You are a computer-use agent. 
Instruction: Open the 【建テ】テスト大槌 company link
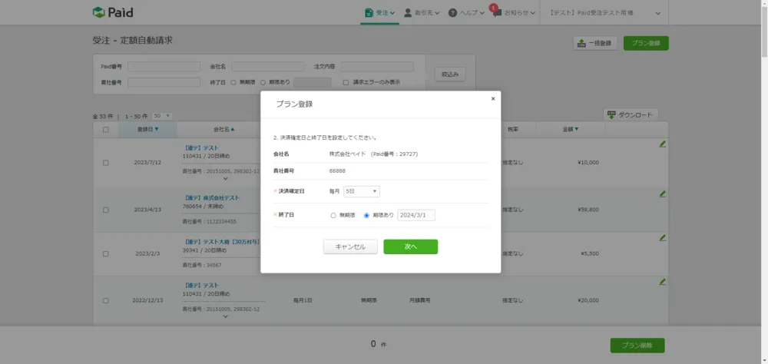221,242
